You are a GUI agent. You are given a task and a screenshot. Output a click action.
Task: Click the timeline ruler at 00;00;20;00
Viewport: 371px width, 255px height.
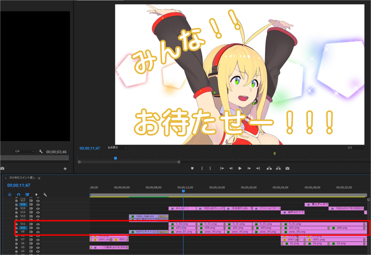(249, 188)
